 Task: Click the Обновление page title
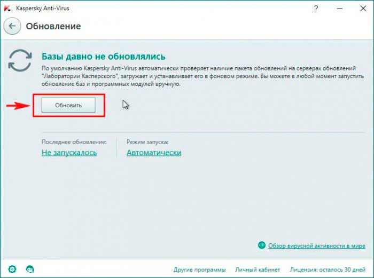53,26
